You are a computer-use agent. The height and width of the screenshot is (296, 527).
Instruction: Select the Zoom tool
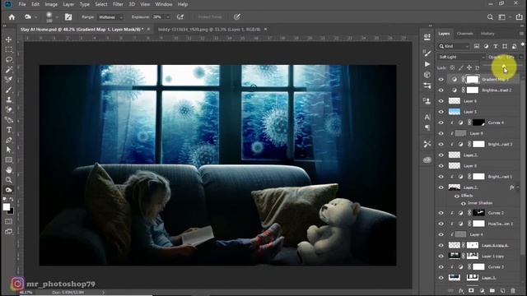(x=9, y=180)
